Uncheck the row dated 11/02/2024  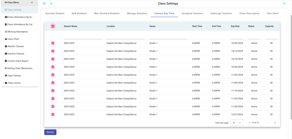53,75
